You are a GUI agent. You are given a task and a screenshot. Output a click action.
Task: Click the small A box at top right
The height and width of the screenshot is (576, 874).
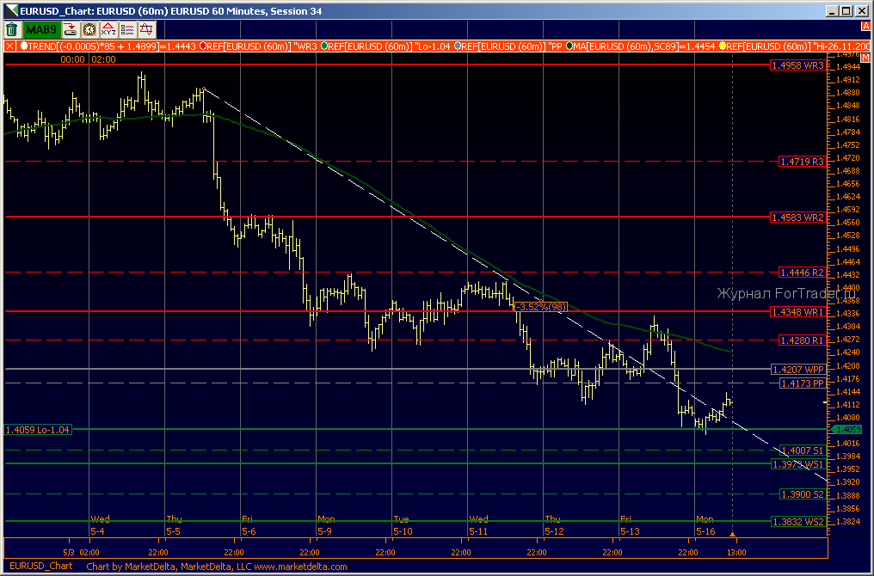click(865, 27)
